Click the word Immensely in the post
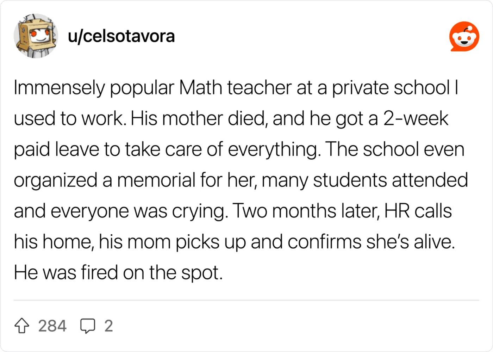493x352 pixels. (x=59, y=88)
